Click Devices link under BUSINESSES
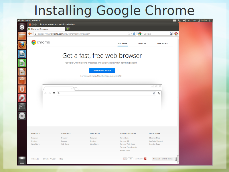The height and width of the screenshot is (172, 229). click(64, 141)
